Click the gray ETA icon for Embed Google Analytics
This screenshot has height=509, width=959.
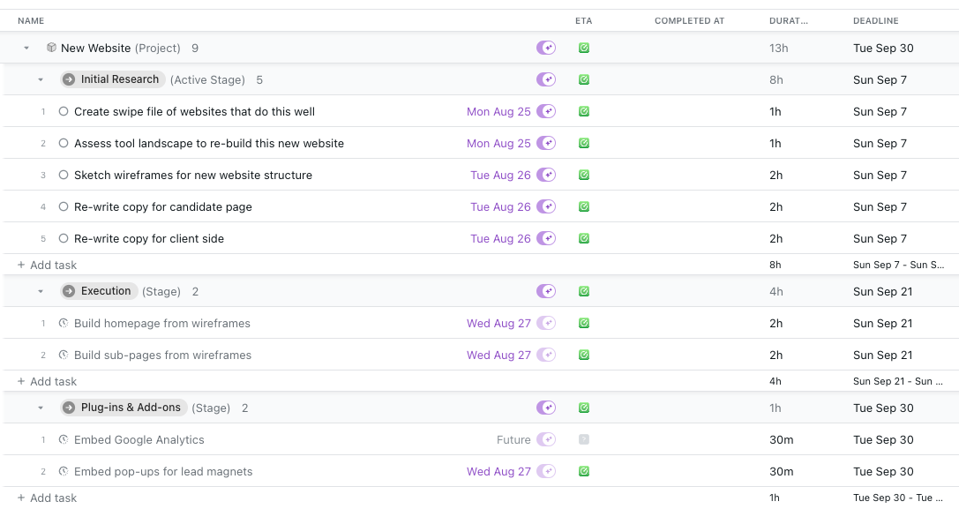[583, 439]
